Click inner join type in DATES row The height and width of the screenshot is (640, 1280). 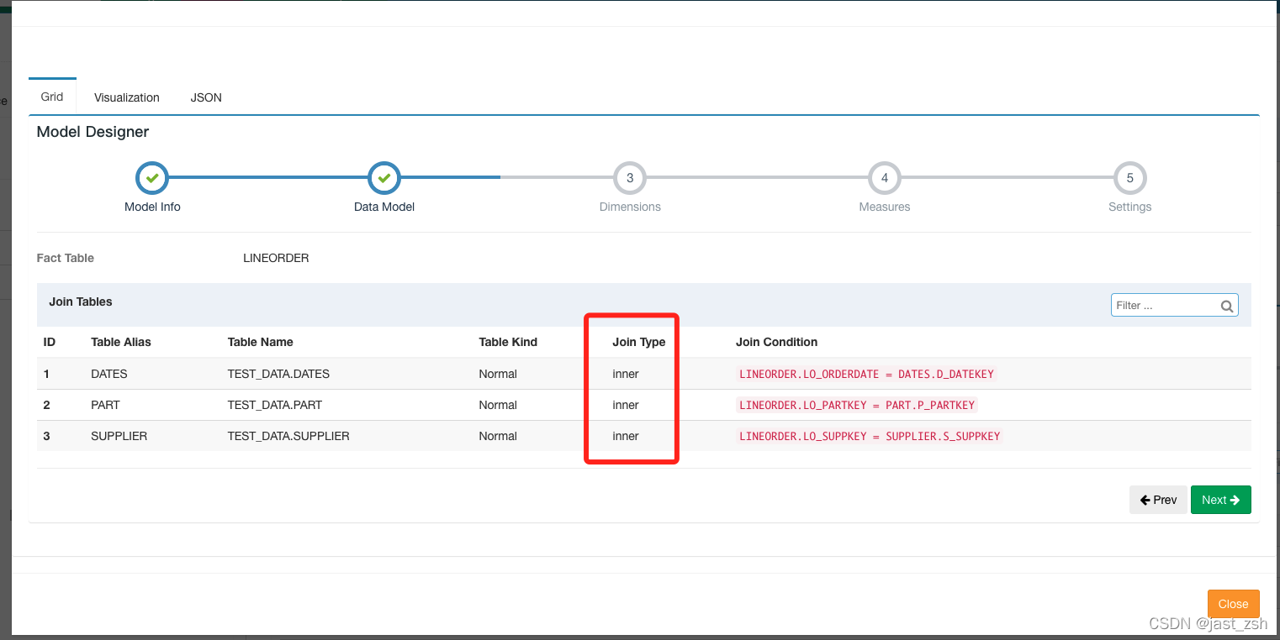pyautogui.click(x=626, y=374)
